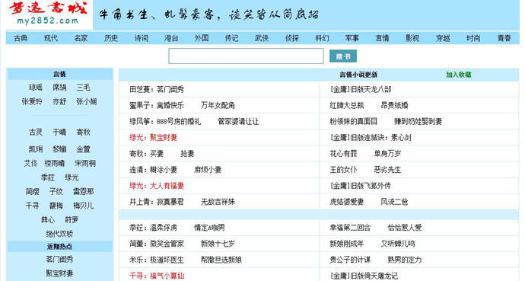The height and width of the screenshot is (281, 525).
Task: Open the red 千寻:福气小算仙 entry
Action: pos(157,276)
